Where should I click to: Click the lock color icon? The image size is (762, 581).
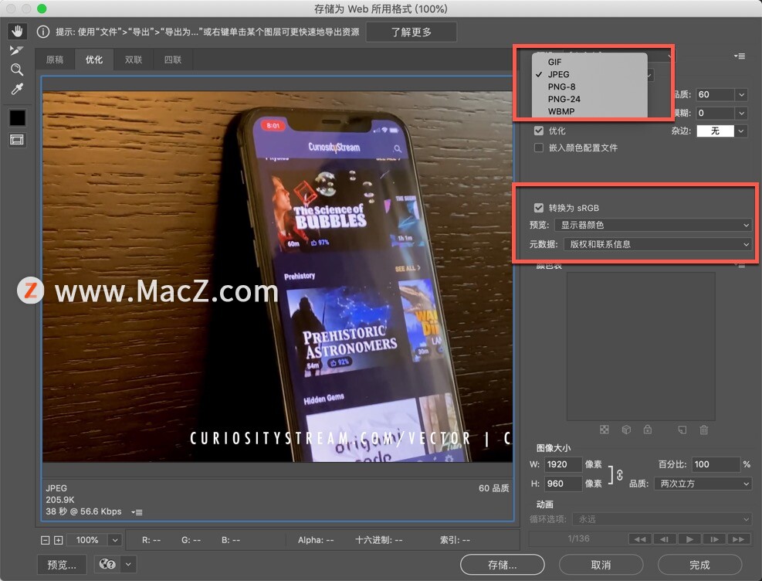(x=647, y=430)
